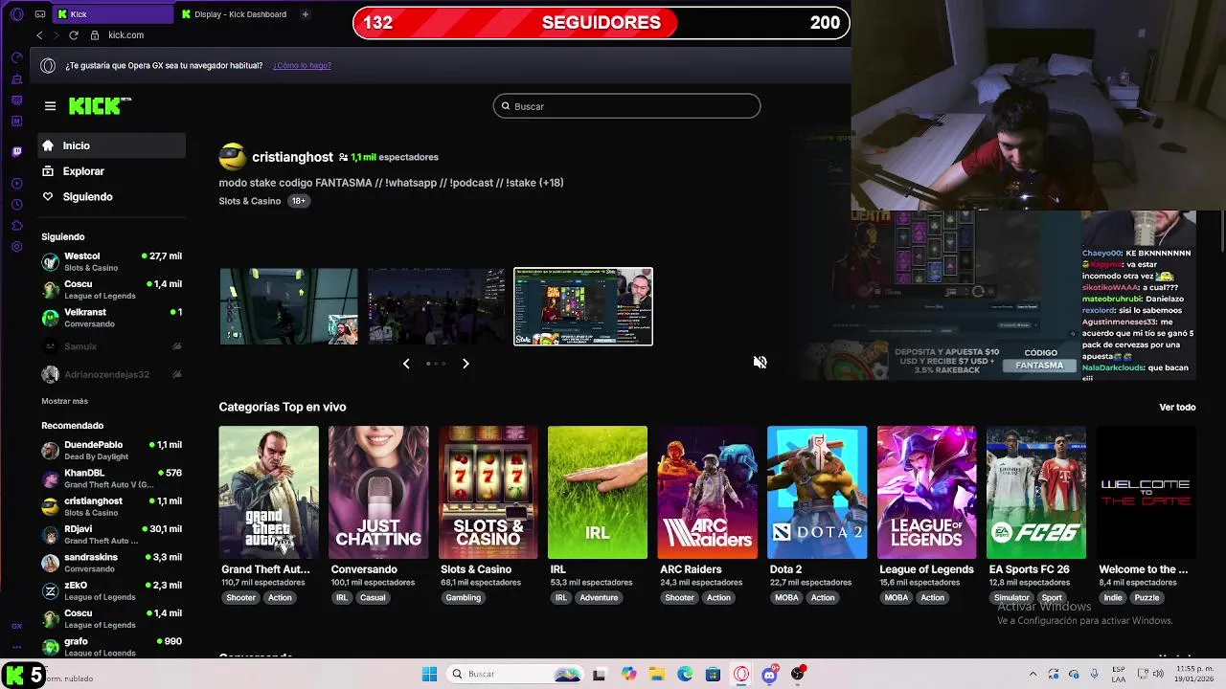This screenshot has height=689, width=1226.
Task: Go back with browser back arrow
Action: [x=39, y=35]
